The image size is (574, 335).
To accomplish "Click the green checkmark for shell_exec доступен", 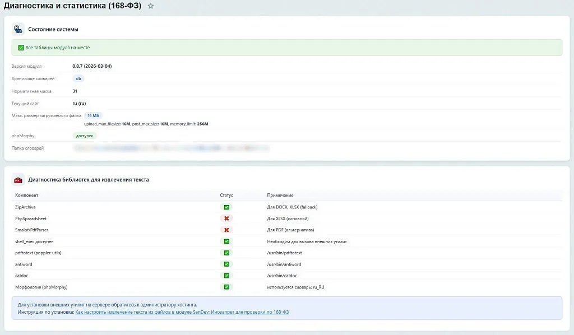I will [x=226, y=241].
